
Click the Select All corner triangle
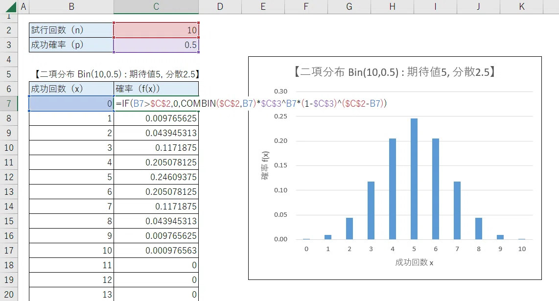(11, 7)
